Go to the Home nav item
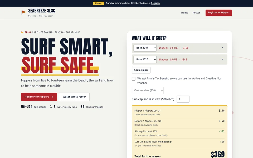 184,13
